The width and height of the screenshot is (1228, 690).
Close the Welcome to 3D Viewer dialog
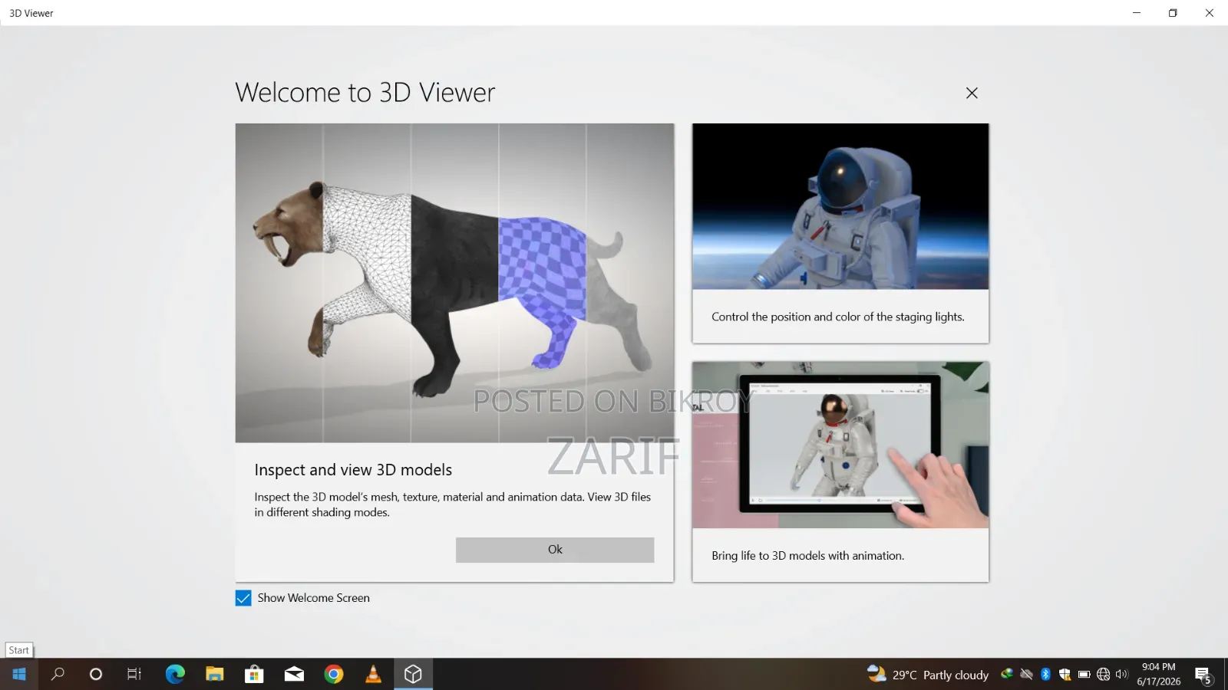pyautogui.click(x=972, y=93)
